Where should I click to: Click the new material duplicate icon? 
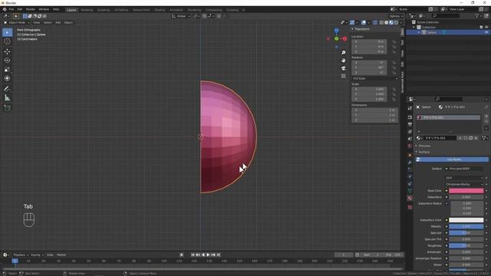click(470, 138)
